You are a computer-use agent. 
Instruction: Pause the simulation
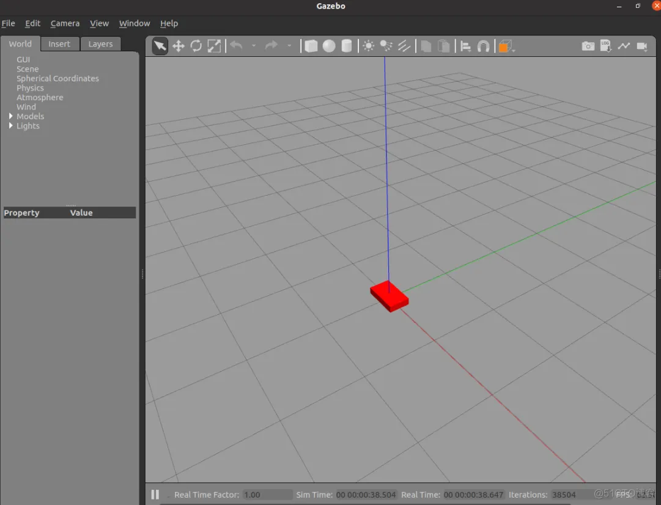[x=155, y=495]
